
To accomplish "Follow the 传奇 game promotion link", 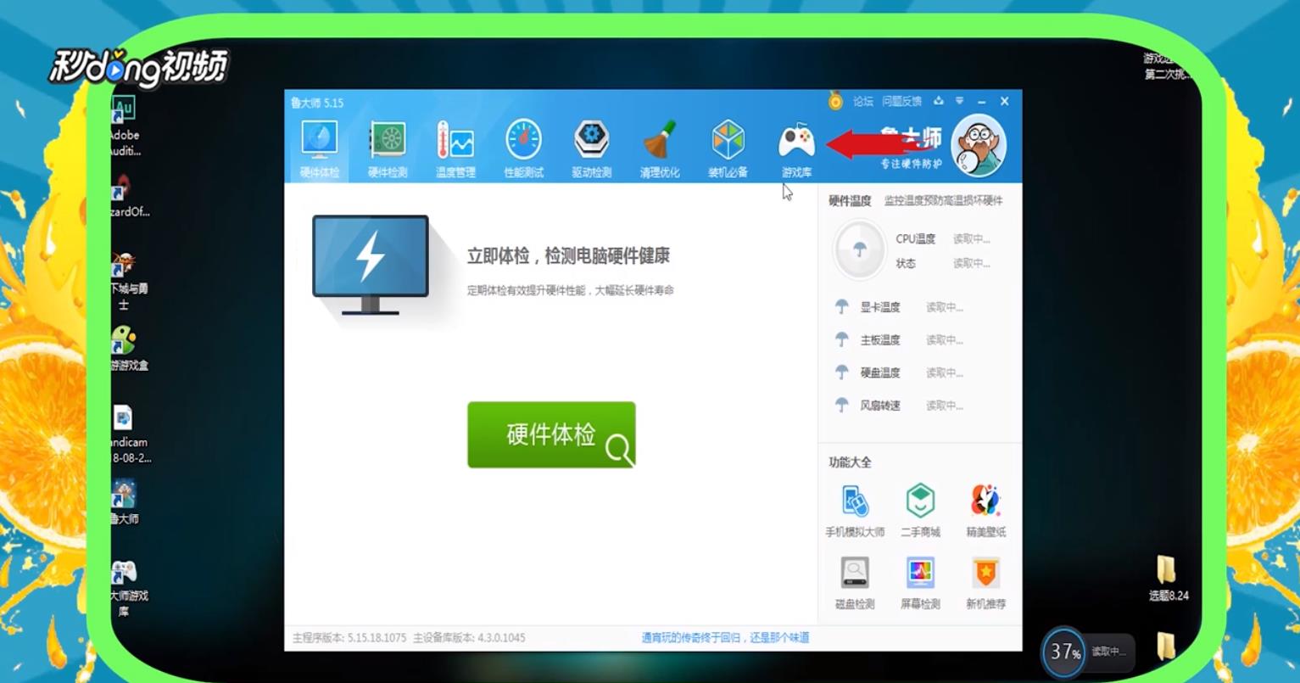I will [726, 637].
